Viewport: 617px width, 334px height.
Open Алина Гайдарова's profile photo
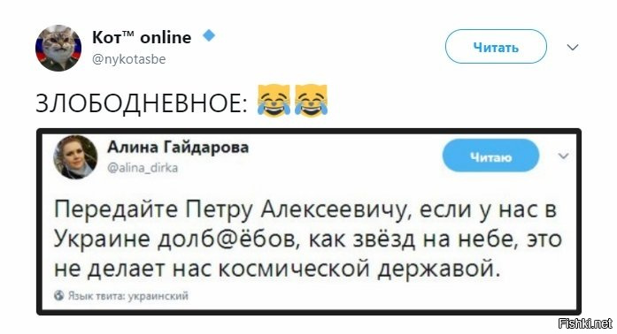[x=75, y=157]
